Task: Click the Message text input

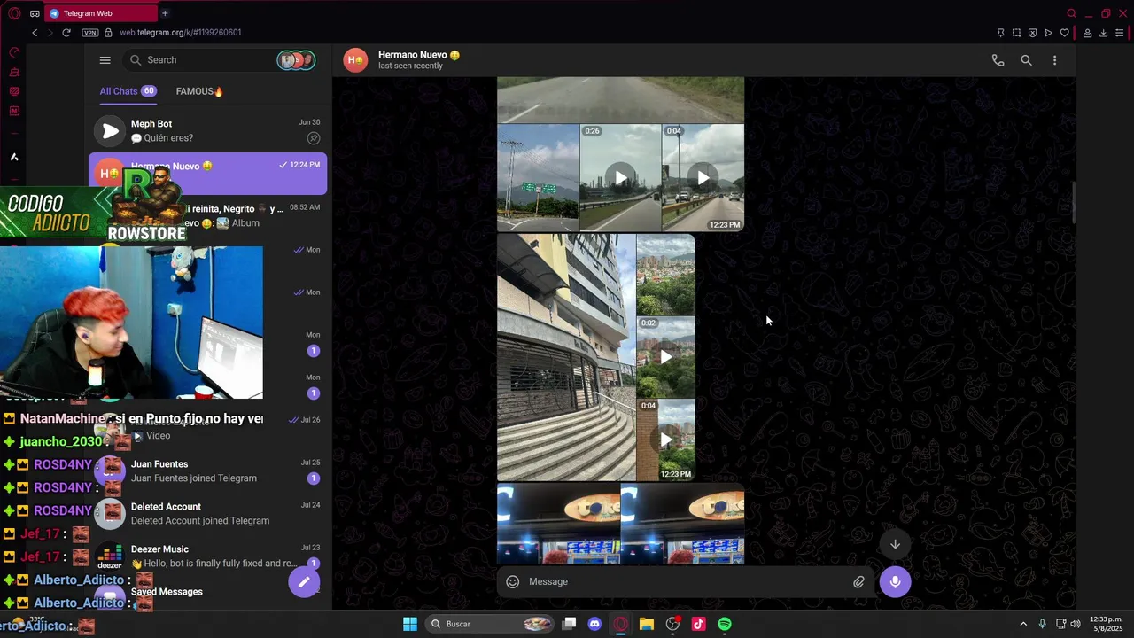Action: pyautogui.click(x=687, y=582)
